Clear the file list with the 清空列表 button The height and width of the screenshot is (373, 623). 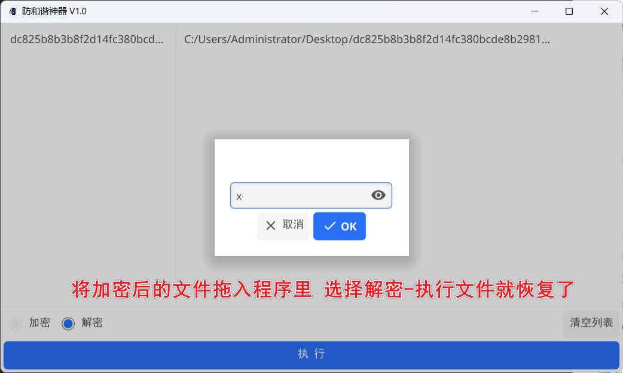pyautogui.click(x=591, y=323)
